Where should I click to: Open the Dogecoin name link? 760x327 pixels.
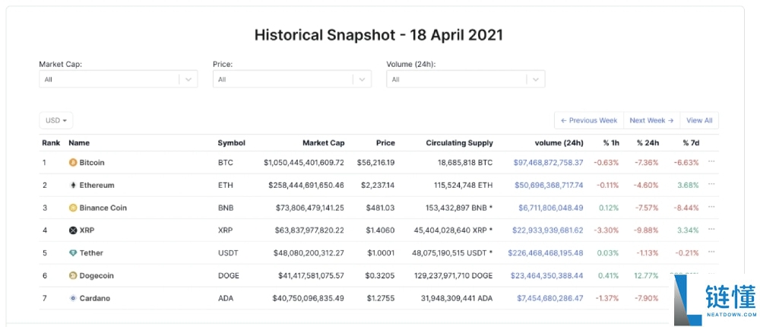(x=97, y=275)
